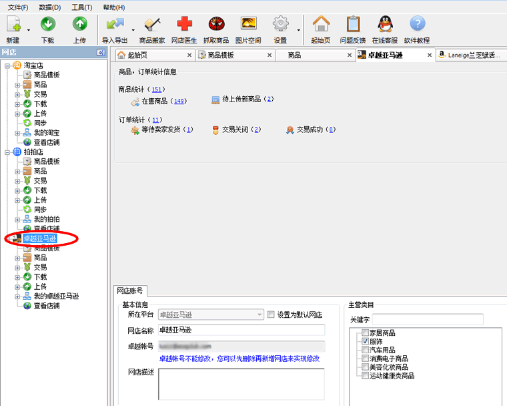This screenshot has width=507, height=406.
Task: Open the 帮助(H) menu
Action: point(114,7)
